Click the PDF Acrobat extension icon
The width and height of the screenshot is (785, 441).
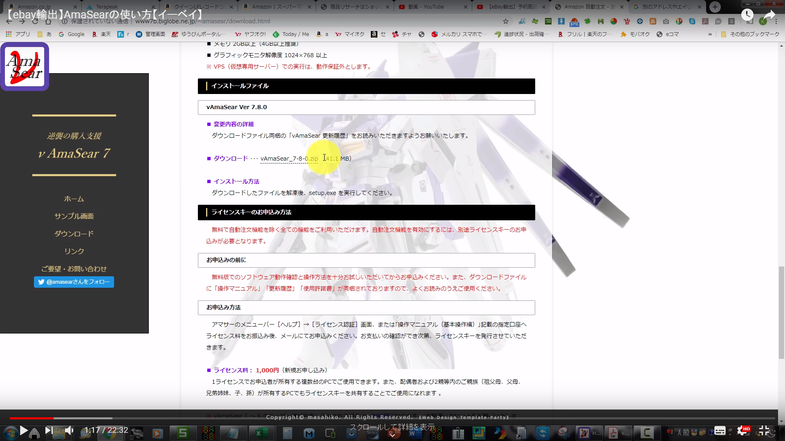coord(705,21)
